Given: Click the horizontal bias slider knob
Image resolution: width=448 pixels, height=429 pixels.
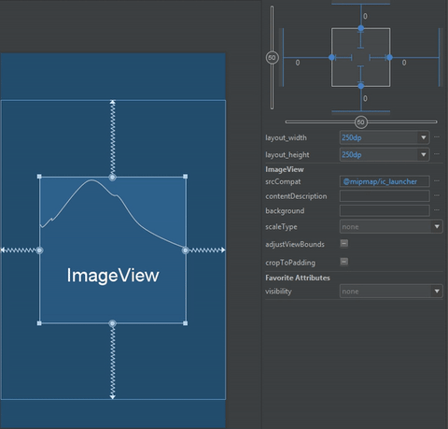Looking at the screenshot, I should 361,122.
